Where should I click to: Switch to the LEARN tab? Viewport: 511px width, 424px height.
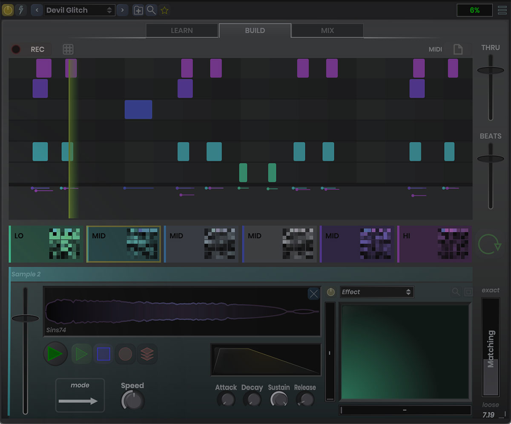click(x=182, y=30)
